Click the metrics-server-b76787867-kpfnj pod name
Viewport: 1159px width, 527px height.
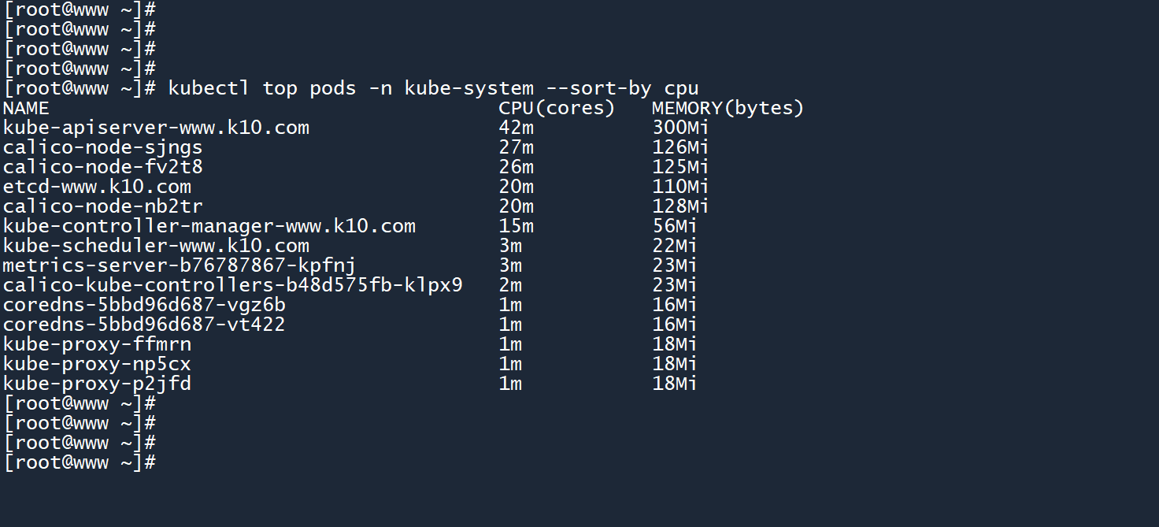click(x=180, y=265)
